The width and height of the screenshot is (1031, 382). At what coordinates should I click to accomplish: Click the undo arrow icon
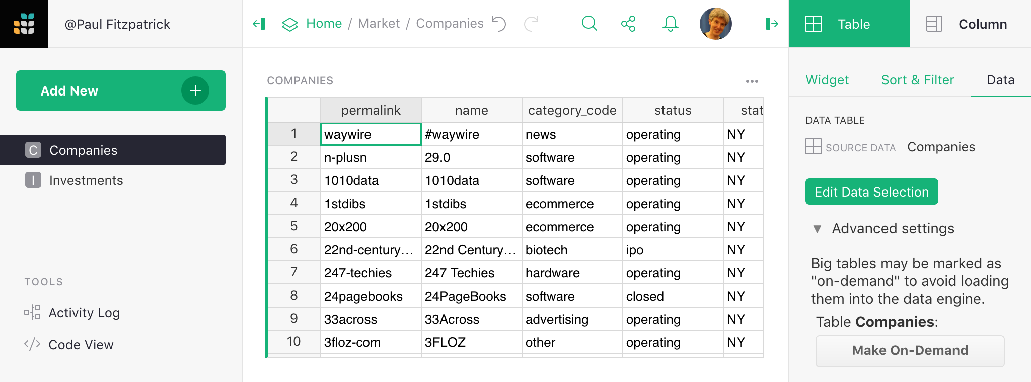tap(498, 24)
